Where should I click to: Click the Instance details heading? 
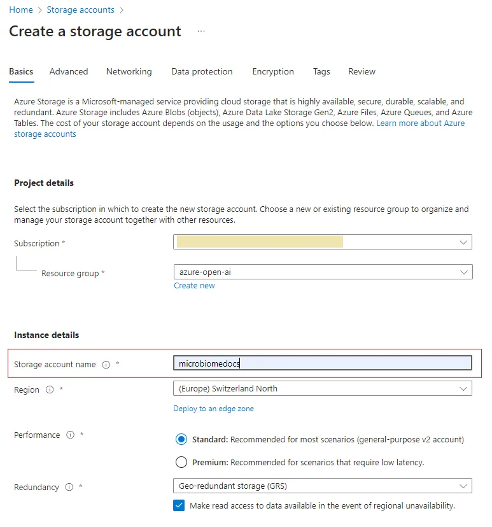(x=46, y=335)
